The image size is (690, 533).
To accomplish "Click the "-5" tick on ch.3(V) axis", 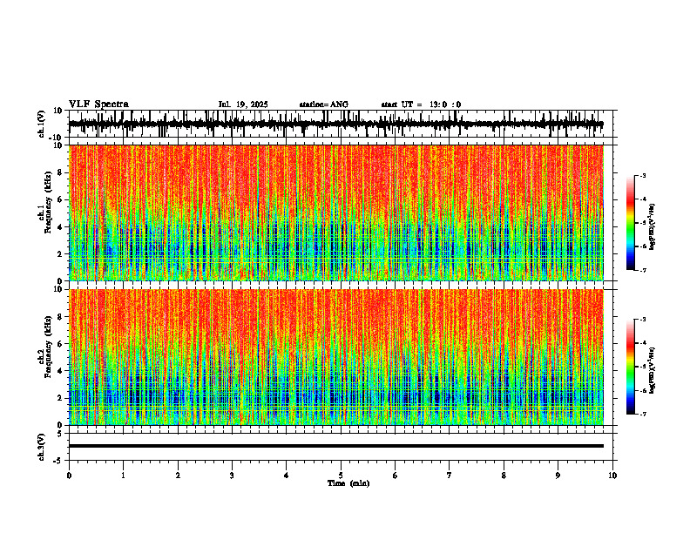I will click(59, 461).
